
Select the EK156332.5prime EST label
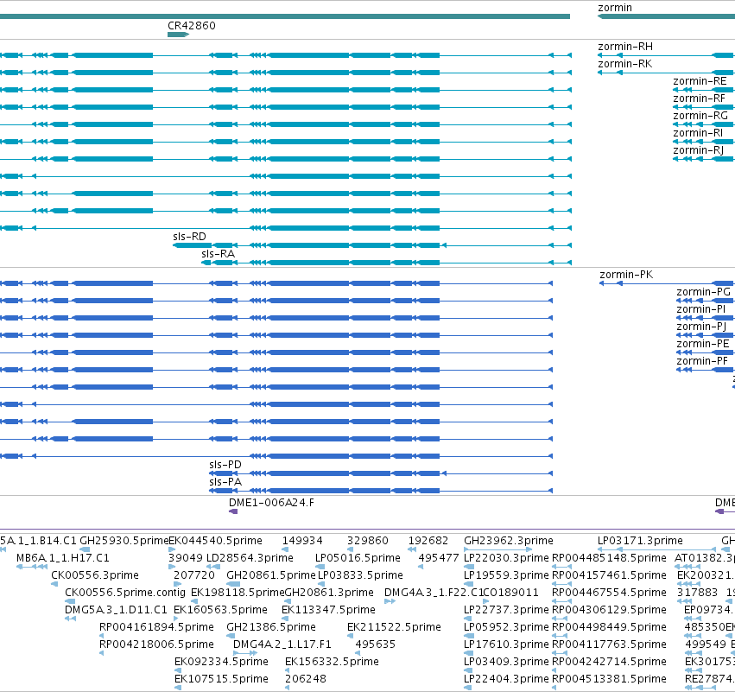[x=332, y=663]
